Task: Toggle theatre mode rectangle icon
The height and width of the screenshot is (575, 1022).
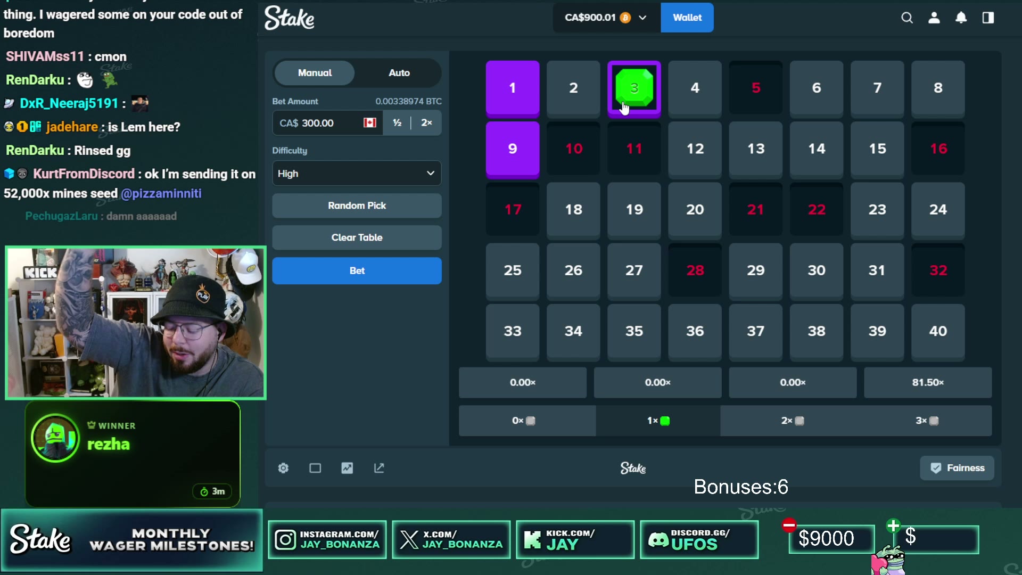Action: (x=315, y=468)
